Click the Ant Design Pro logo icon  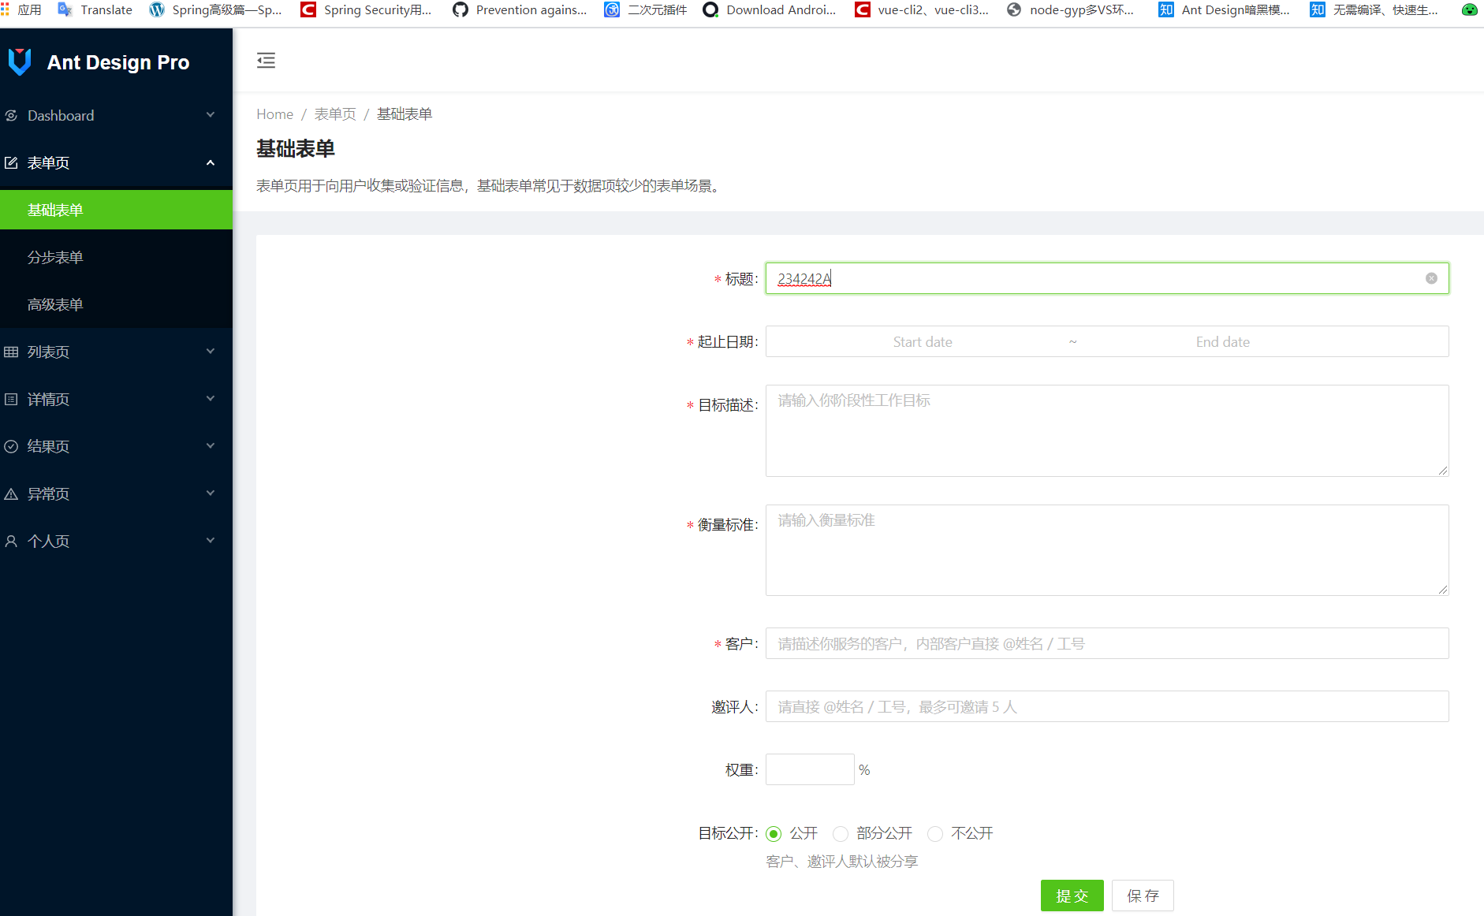[20, 61]
